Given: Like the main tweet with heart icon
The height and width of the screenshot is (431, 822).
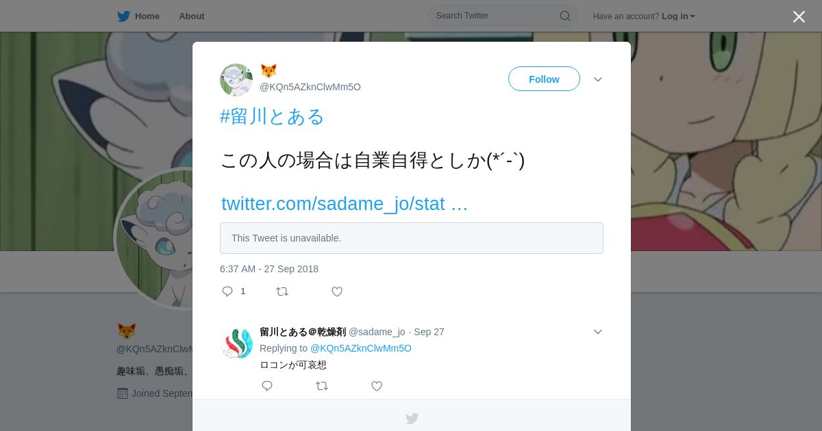Looking at the screenshot, I should click(337, 291).
